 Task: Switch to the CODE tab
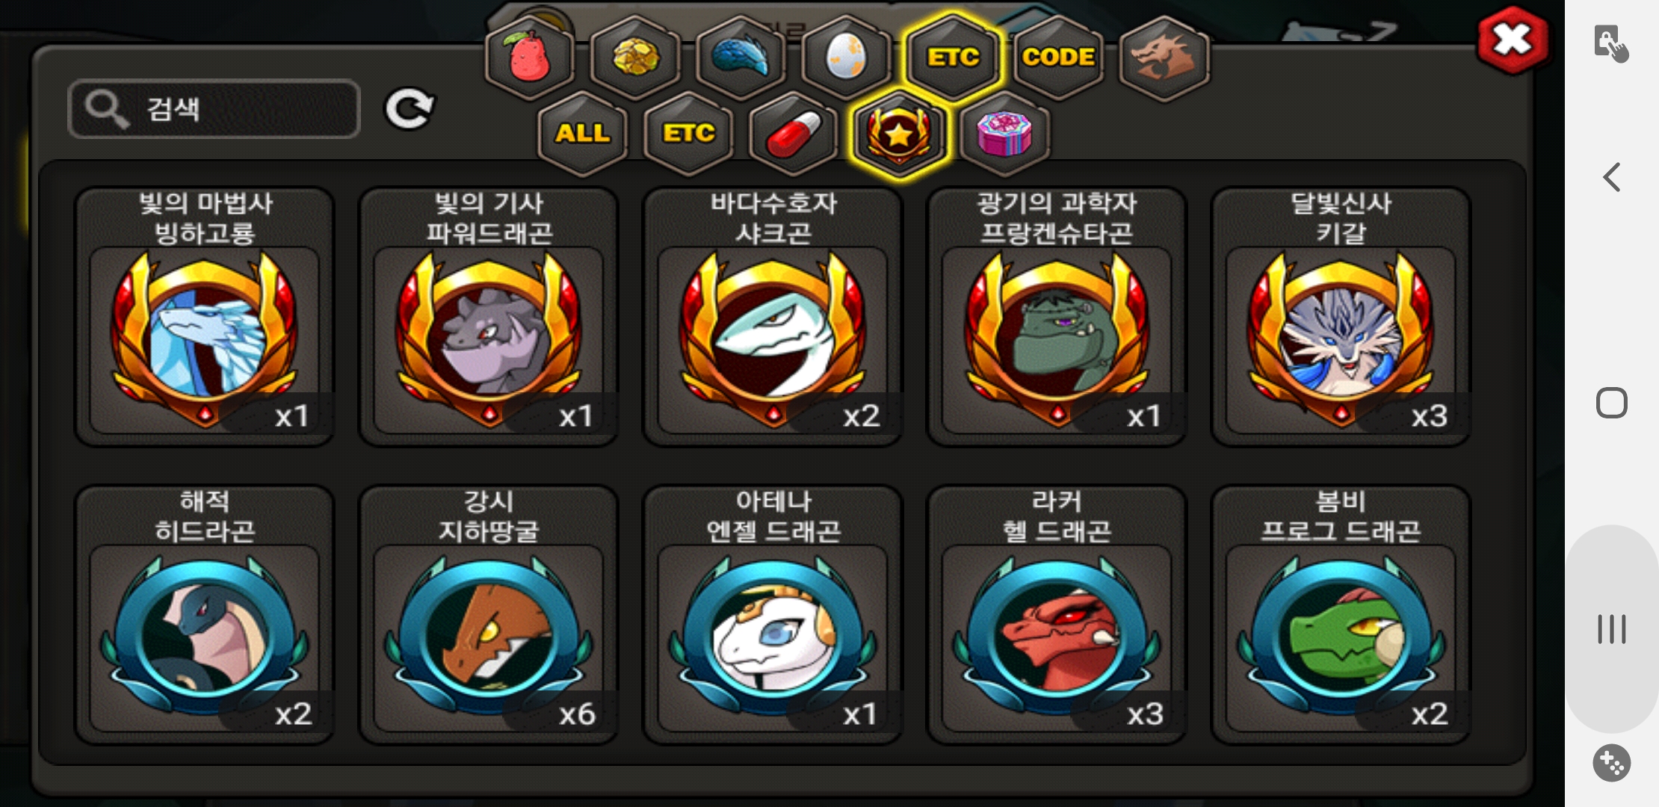pos(1058,58)
